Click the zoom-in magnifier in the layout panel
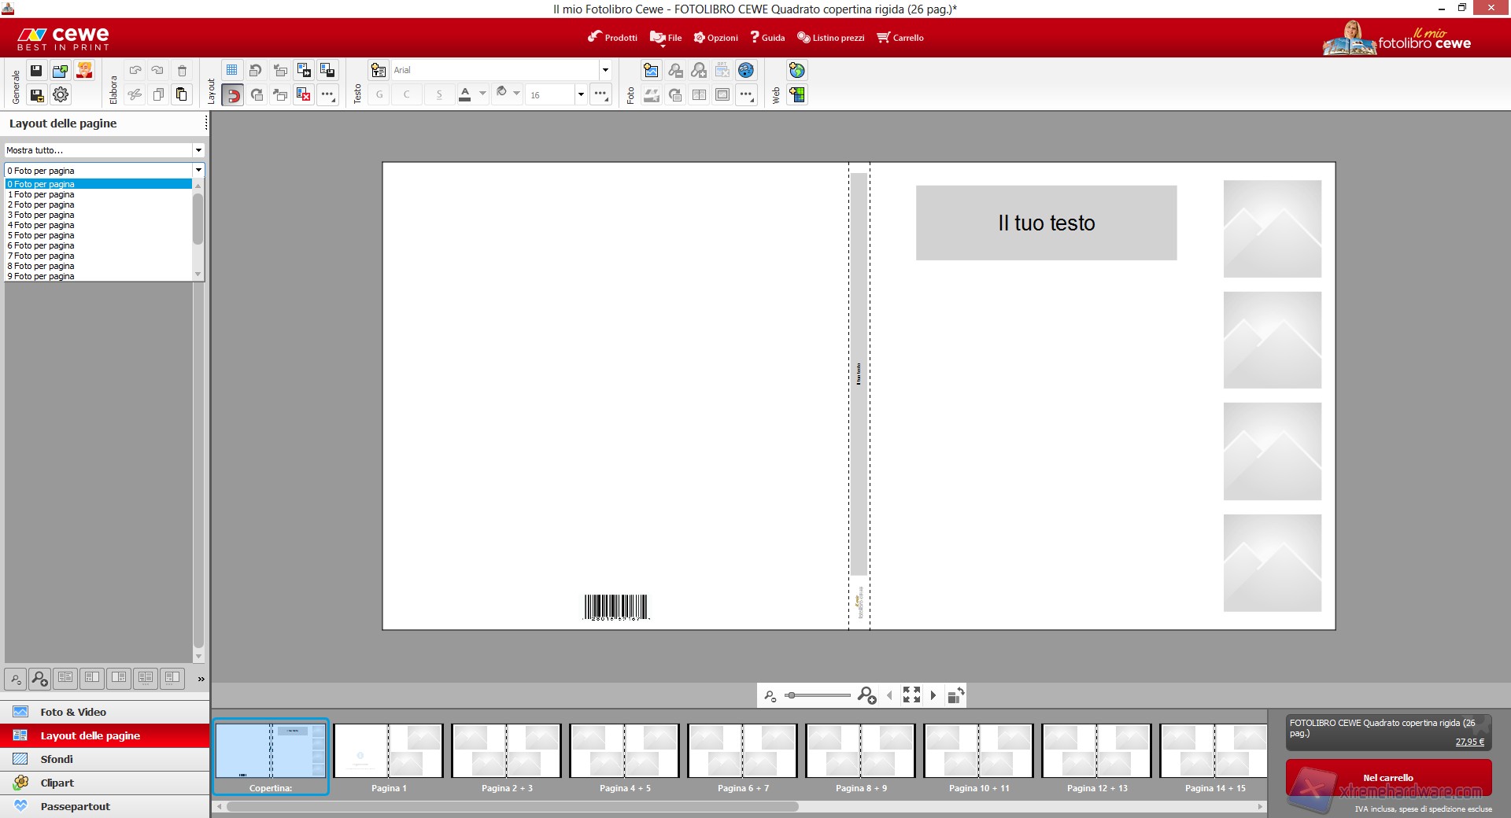Image resolution: width=1511 pixels, height=818 pixels. [x=39, y=679]
